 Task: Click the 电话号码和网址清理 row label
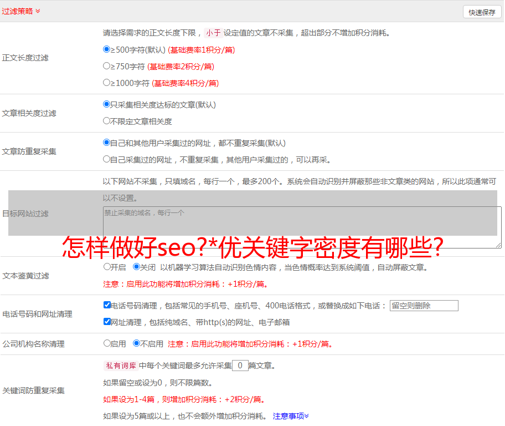point(37,314)
